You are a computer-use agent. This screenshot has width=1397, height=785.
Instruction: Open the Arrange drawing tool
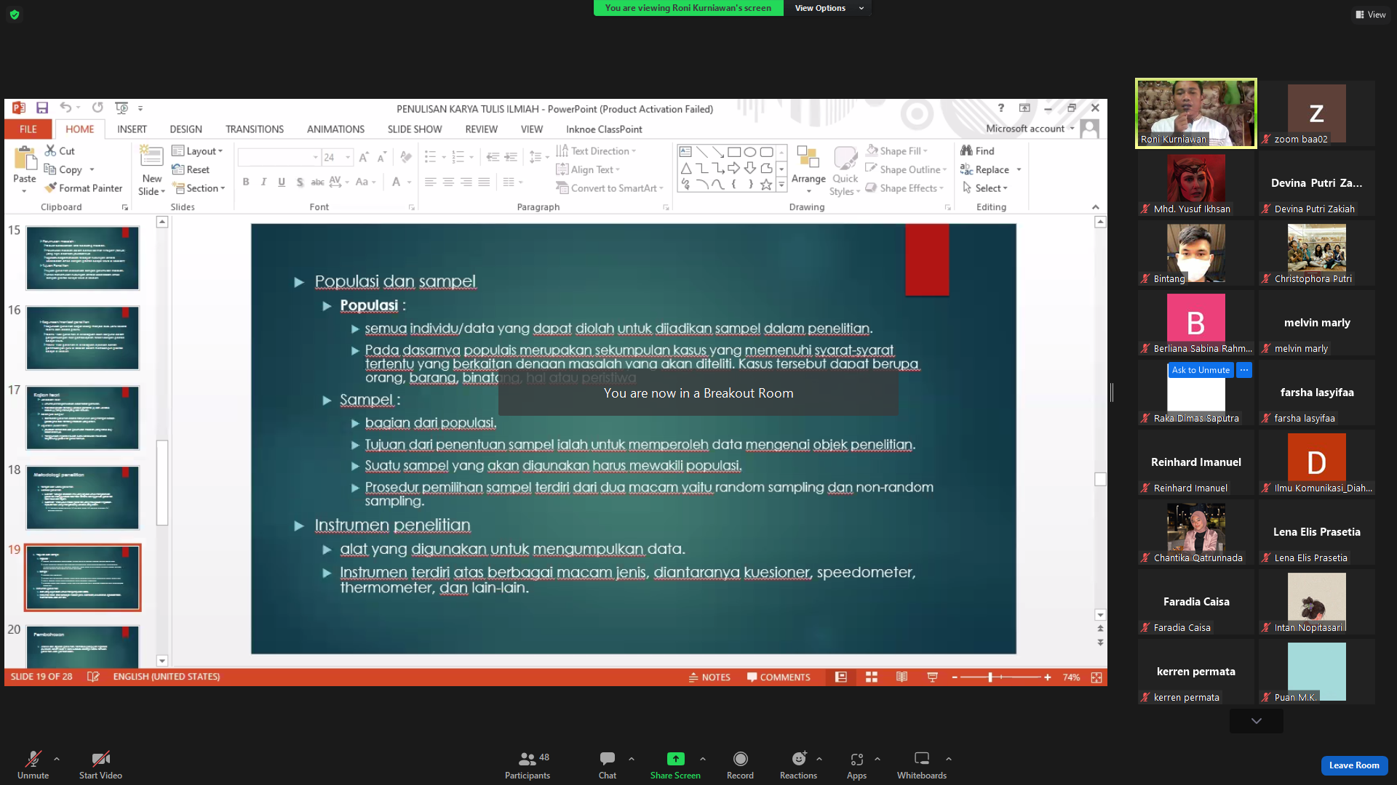click(808, 169)
